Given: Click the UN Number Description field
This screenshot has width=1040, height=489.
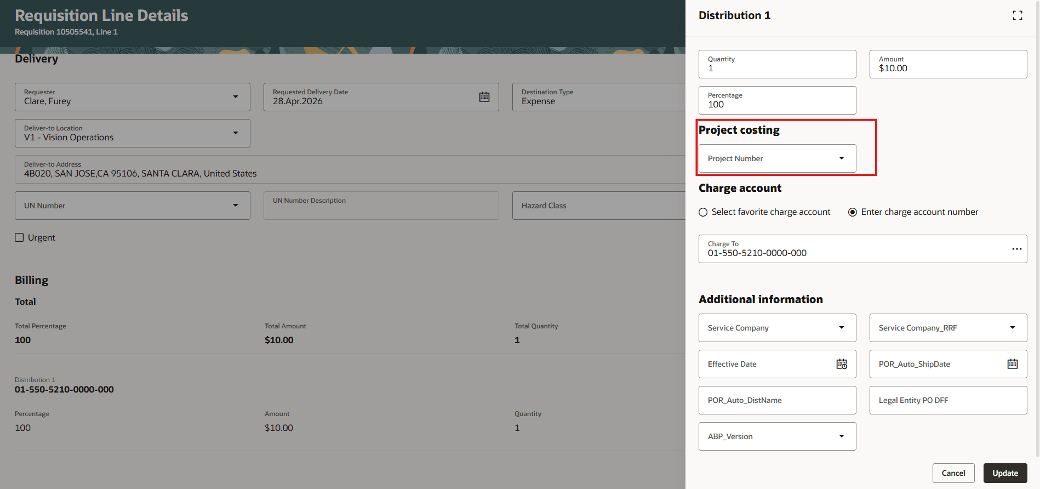Looking at the screenshot, I should tap(381, 206).
